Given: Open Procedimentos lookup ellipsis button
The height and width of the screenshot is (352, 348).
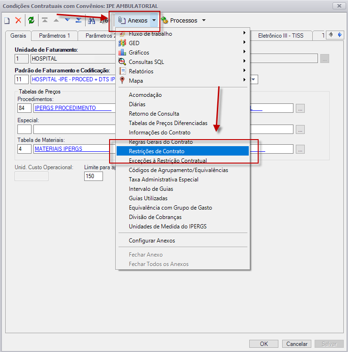Looking at the screenshot, I should coord(300,108).
